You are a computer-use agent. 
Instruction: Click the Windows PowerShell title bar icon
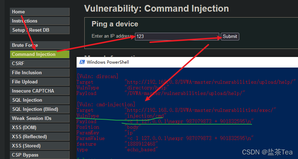click(x=82, y=62)
